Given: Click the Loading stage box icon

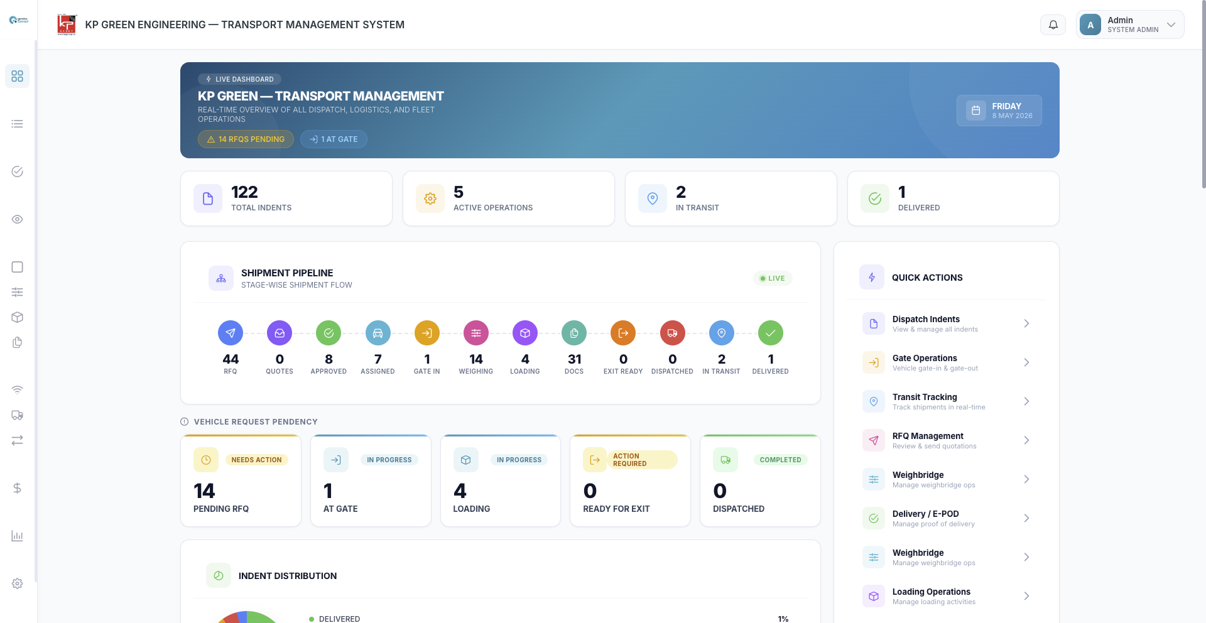Looking at the screenshot, I should tap(525, 333).
